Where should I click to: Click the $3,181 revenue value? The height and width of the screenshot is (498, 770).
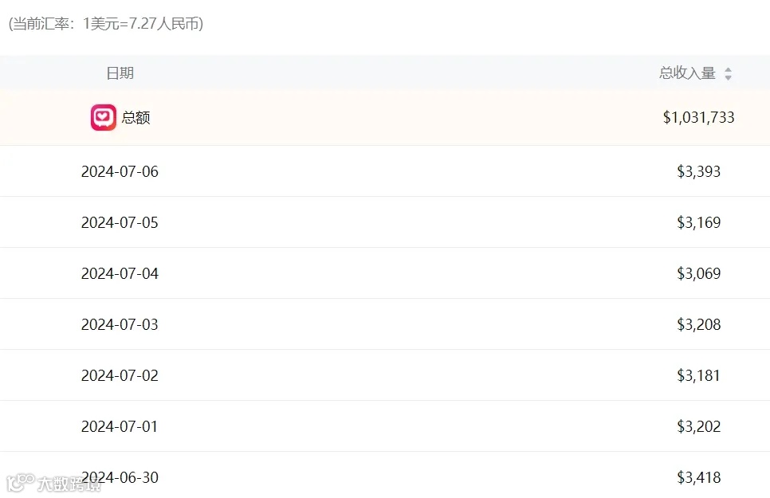point(698,375)
